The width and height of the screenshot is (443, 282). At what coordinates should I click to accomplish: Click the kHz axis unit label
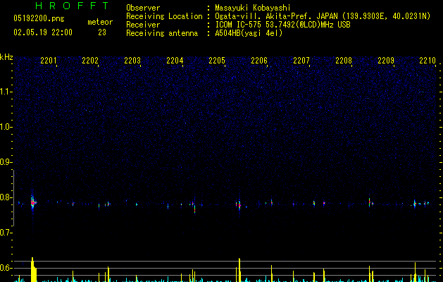[x=6, y=57]
